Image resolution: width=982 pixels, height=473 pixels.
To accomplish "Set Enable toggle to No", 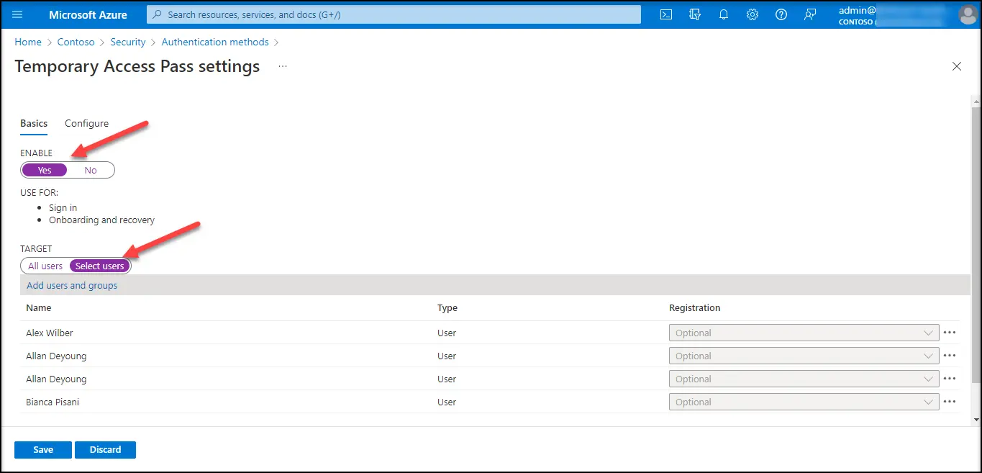I will pos(91,170).
